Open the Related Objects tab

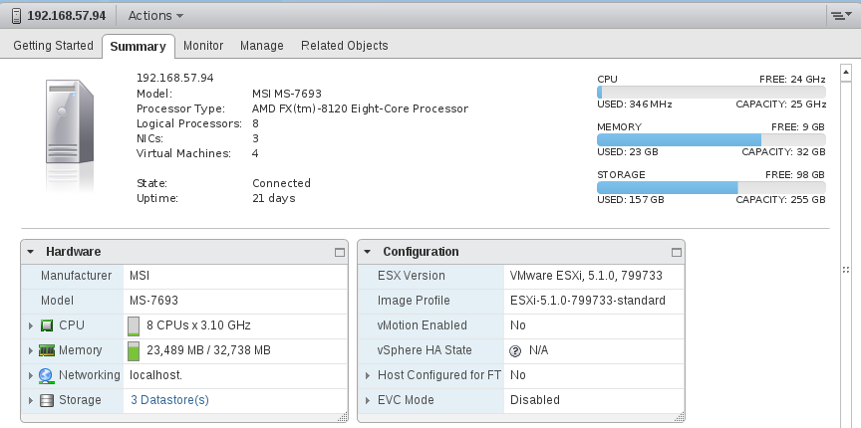tap(344, 46)
